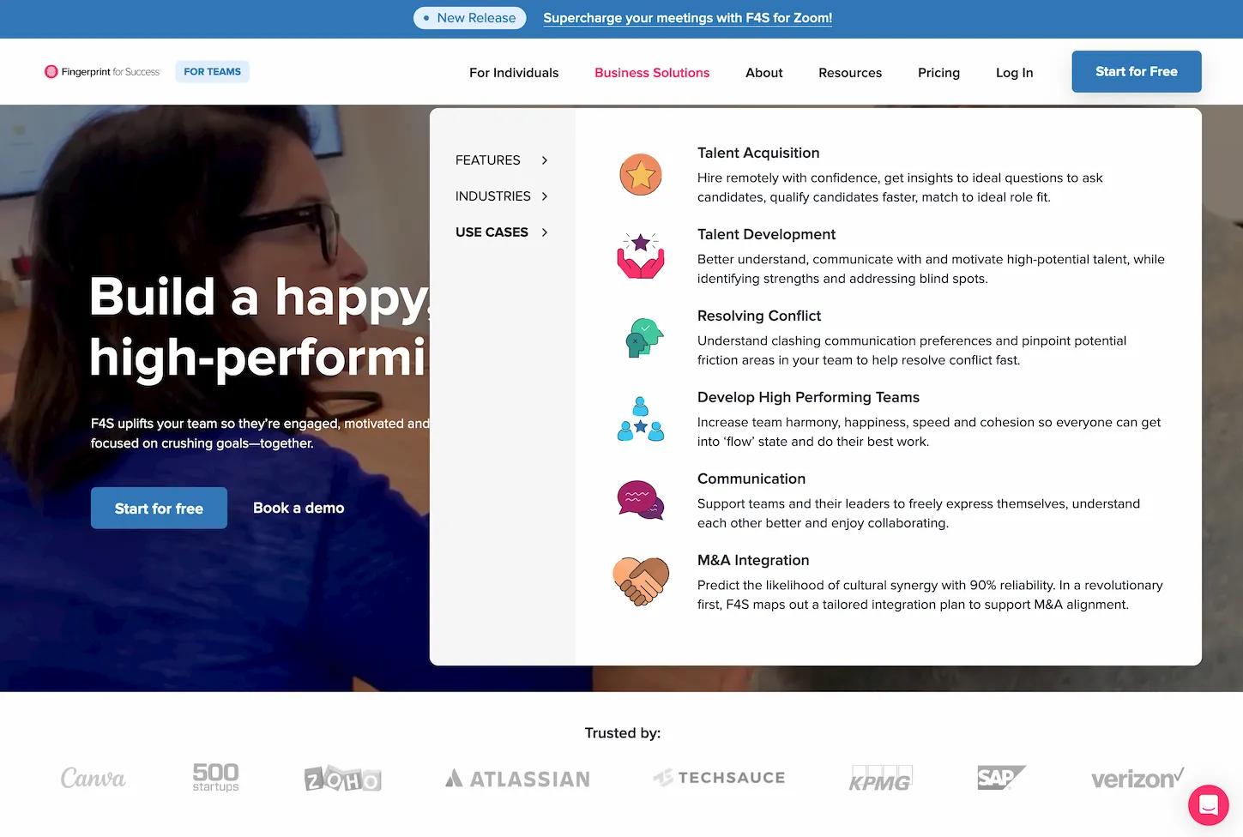Open the Business Solutions menu
This screenshot has height=837, width=1243.
[652, 73]
